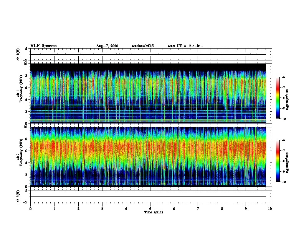Image resolution: width=304 pixels, height=234 pixels.
Task: Click the ch.2 frequency tick label "8"
Action: pyautogui.click(x=27, y=139)
